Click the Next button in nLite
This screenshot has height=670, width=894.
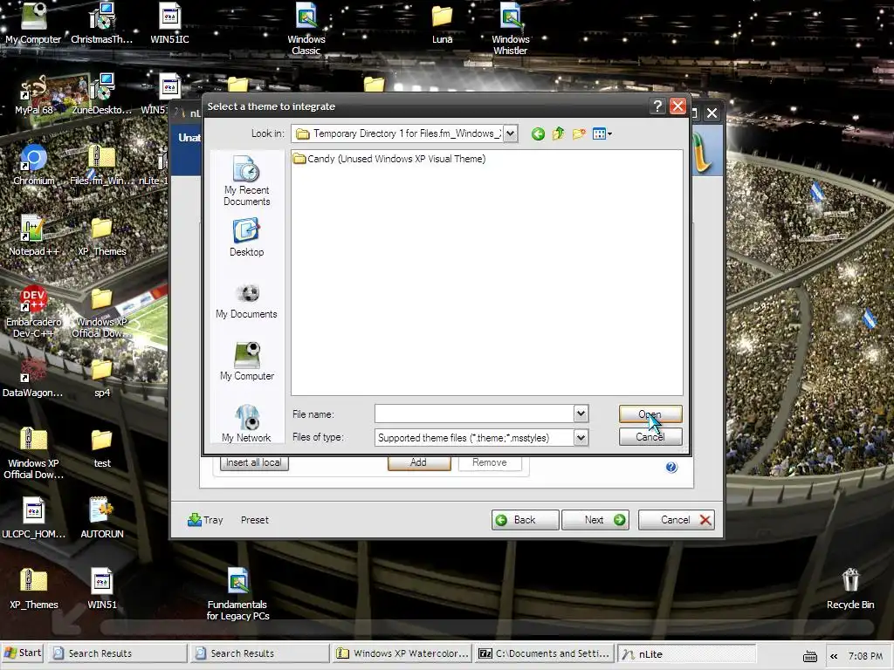pos(595,520)
